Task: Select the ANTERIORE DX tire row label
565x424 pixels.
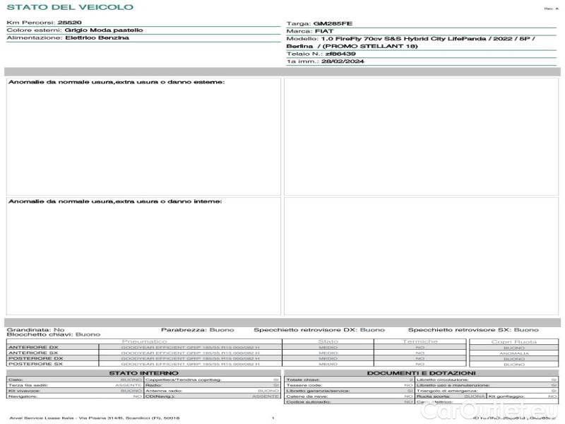Action: point(33,348)
